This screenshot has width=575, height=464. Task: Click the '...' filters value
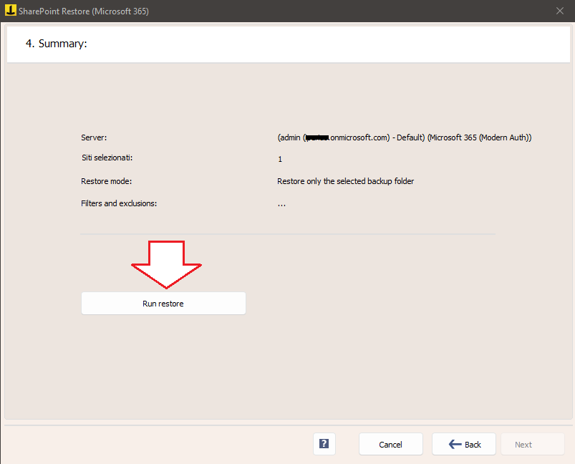[x=281, y=205]
